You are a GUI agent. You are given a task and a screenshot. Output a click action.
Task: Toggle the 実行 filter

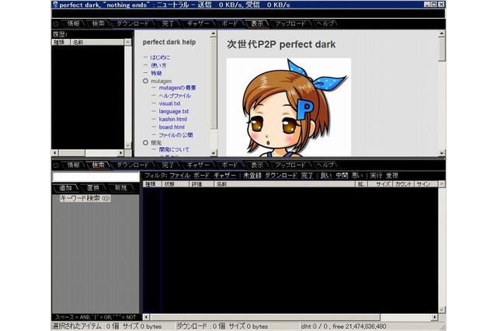click(376, 176)
